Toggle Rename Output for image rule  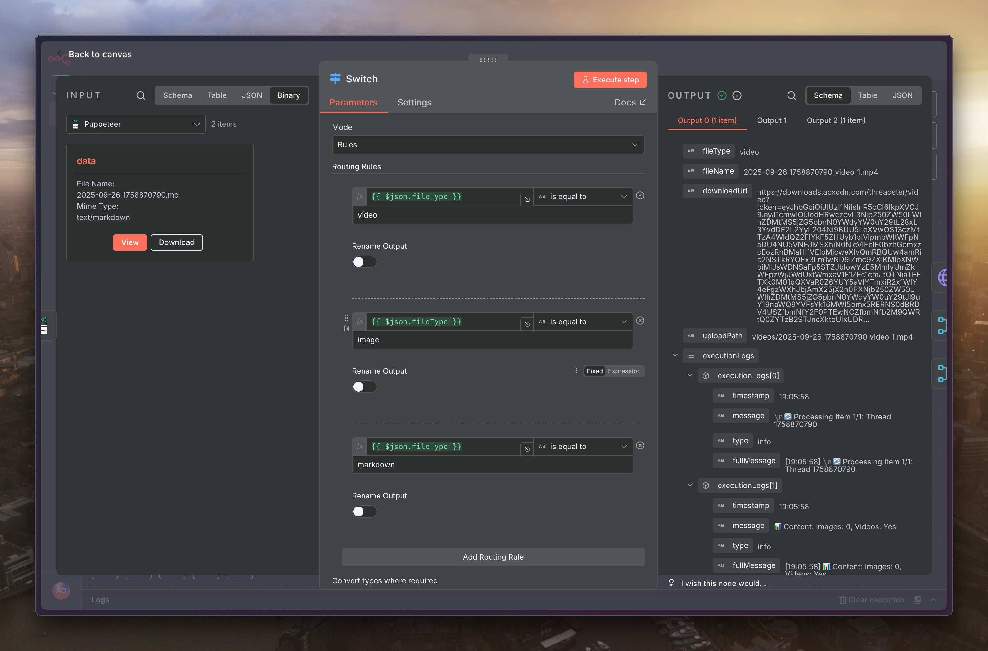tap(364, 387)
